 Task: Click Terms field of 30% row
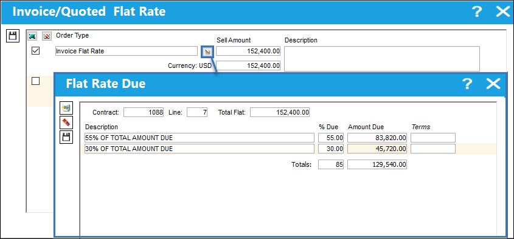coord(433,149)
